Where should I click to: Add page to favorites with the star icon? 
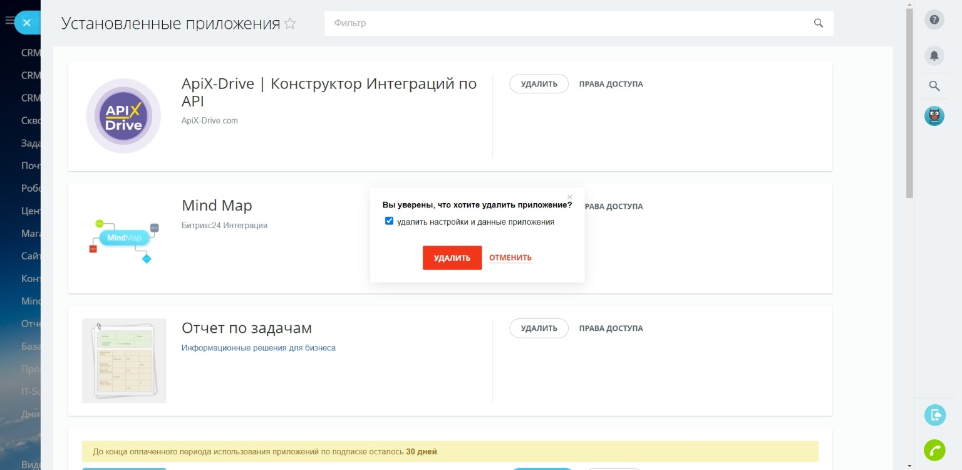289,24
